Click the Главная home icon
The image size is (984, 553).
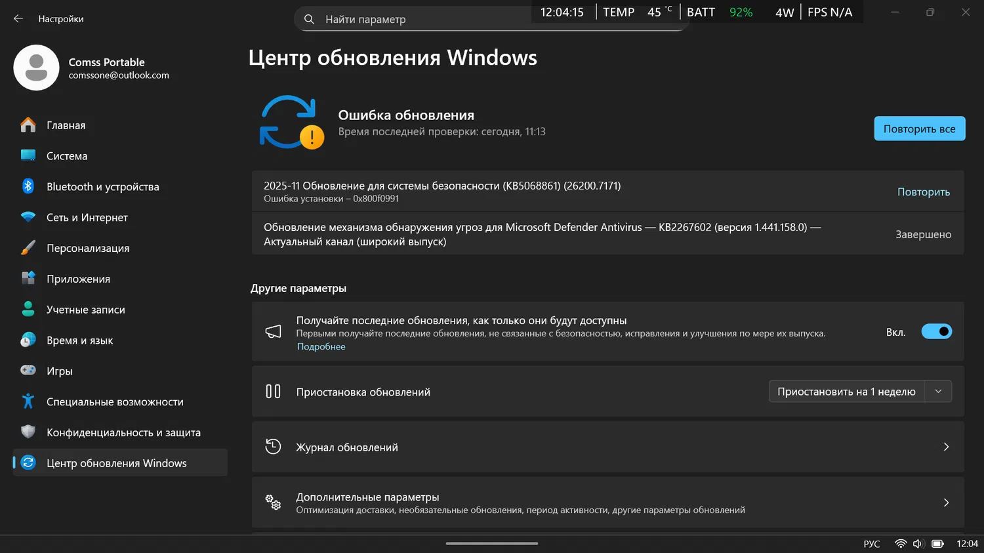[28, 125]
